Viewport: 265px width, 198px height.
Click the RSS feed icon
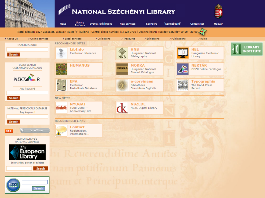pyautogui.click(x=9, y=131)
